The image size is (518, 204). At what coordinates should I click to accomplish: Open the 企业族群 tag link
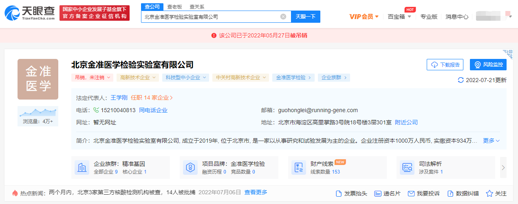click(x=334, y=77)
